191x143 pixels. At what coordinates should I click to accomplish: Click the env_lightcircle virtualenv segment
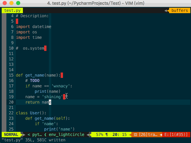click(x=66, y=135)
